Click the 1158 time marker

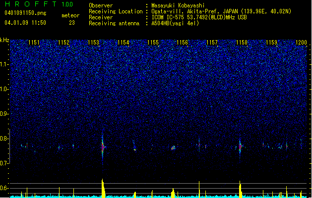242,43
